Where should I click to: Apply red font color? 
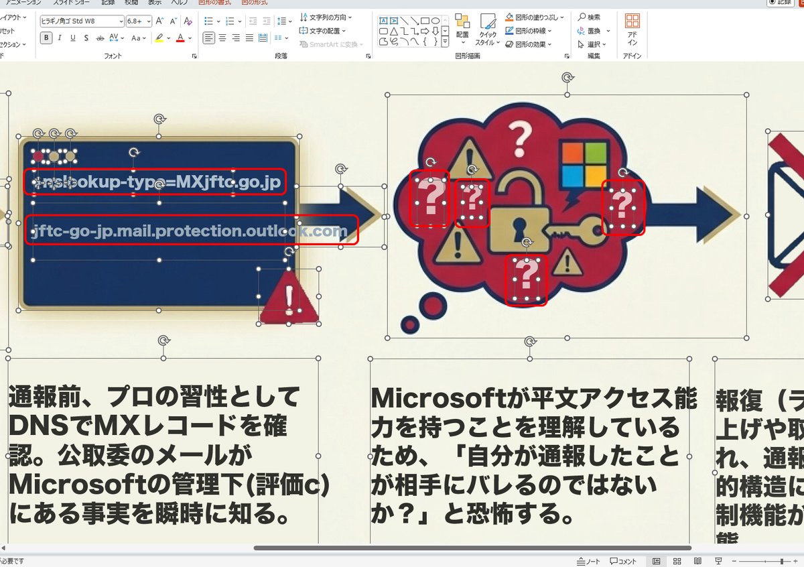pos(180,38)
